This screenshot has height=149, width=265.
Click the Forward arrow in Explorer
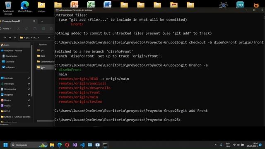point(5,38)
